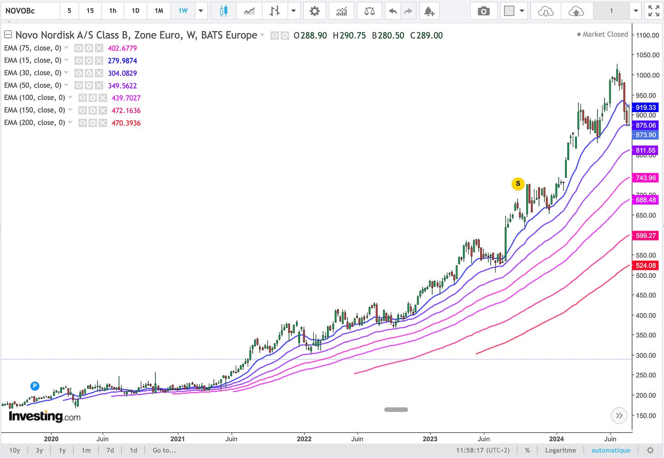Undo last chart action
The width and height of the screenshot is (664, 458).
point(393,11)
